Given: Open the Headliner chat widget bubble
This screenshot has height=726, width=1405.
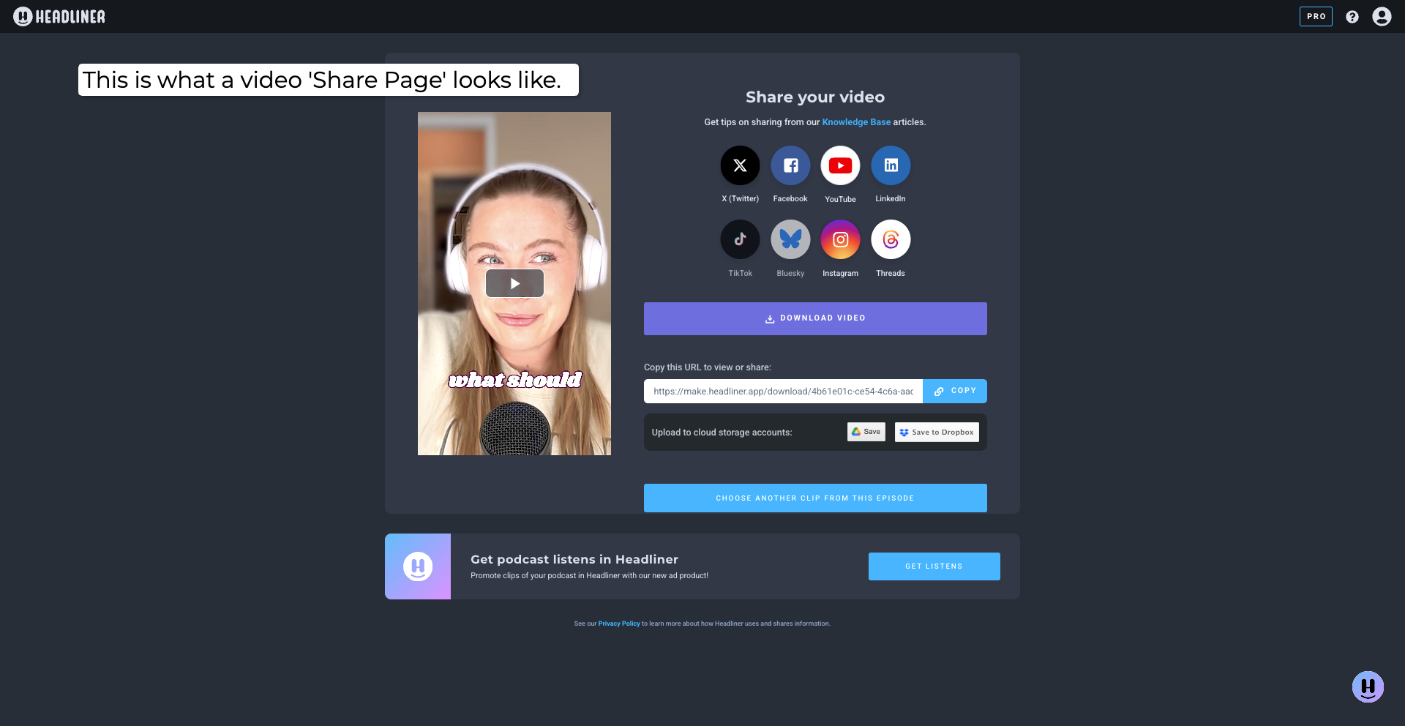Looking at the screenshot, I should tap(1368, 686).
